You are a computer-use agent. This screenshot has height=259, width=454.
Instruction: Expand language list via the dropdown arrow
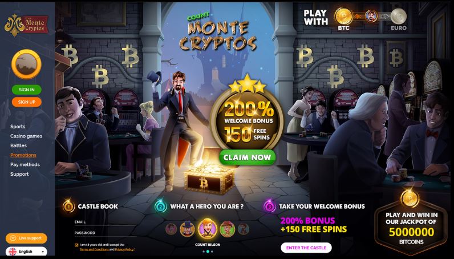coord(43,252)
